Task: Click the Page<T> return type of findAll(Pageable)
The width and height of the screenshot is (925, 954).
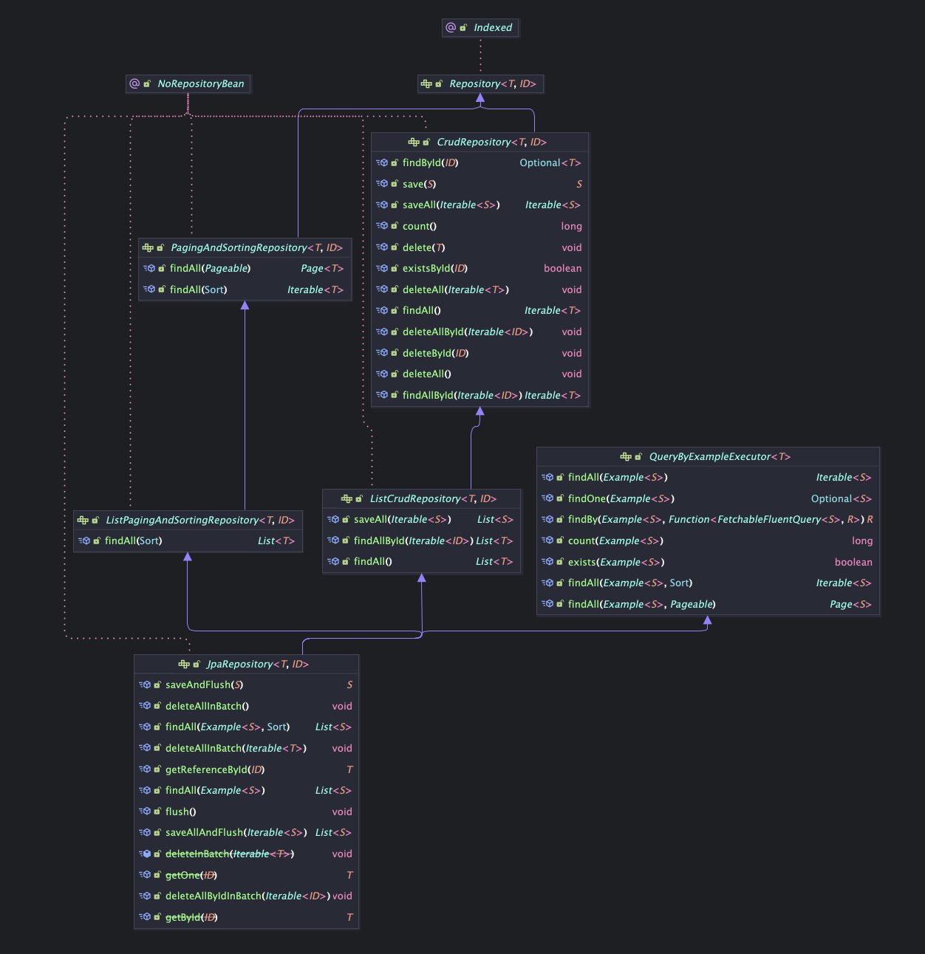Action: (x=322, y=268)
